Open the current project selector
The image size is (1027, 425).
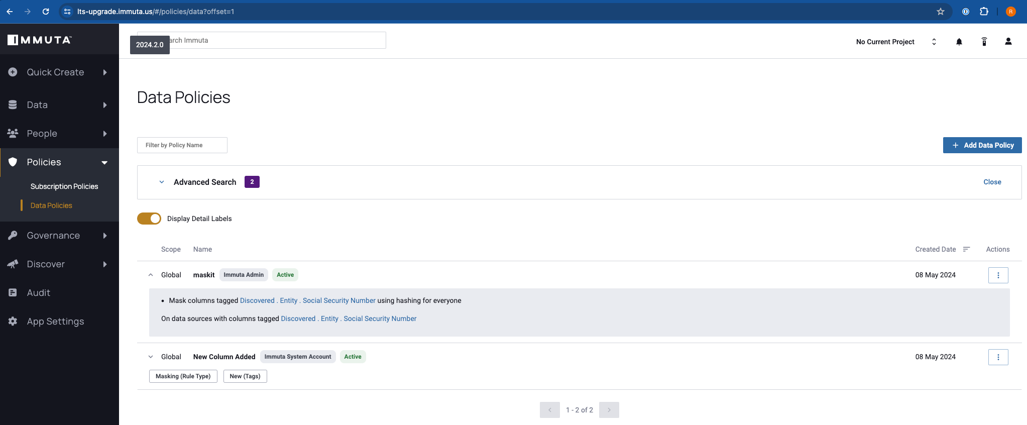896,42
